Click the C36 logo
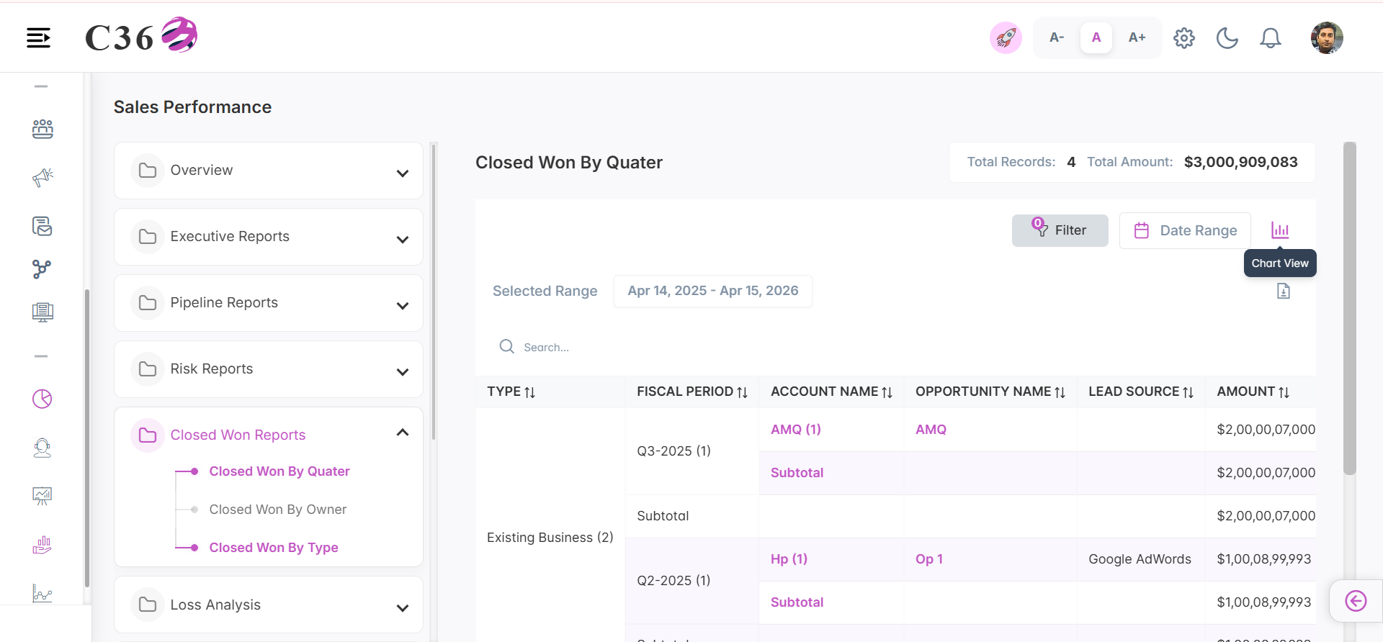The image size is (1383, 642). [x=141, y=36]
